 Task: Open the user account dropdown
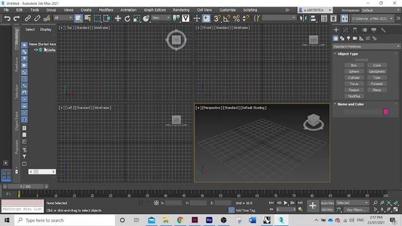click(315, 10)
